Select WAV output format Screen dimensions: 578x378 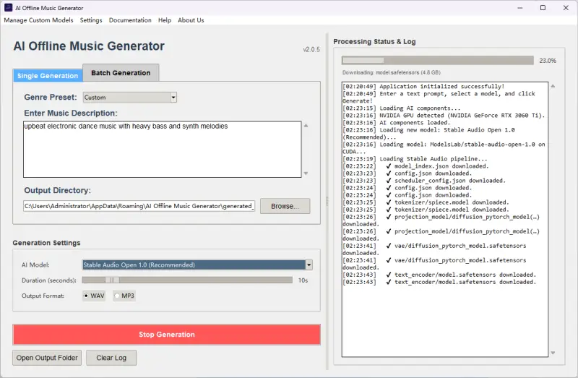pyautogui.click(x=87, y=296)
